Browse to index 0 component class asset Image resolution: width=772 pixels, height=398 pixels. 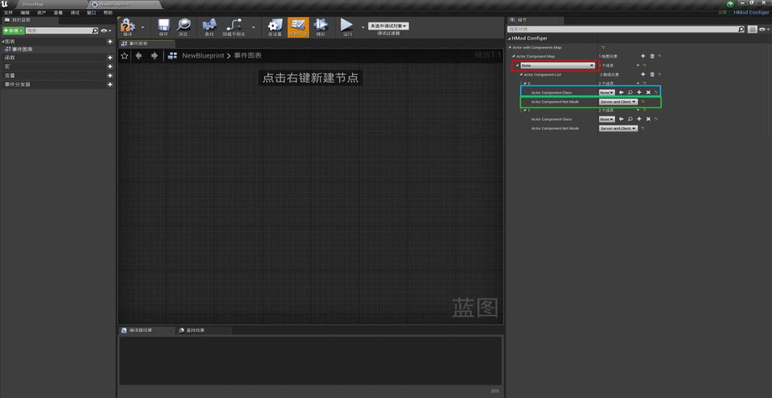(x=630, y=93)
